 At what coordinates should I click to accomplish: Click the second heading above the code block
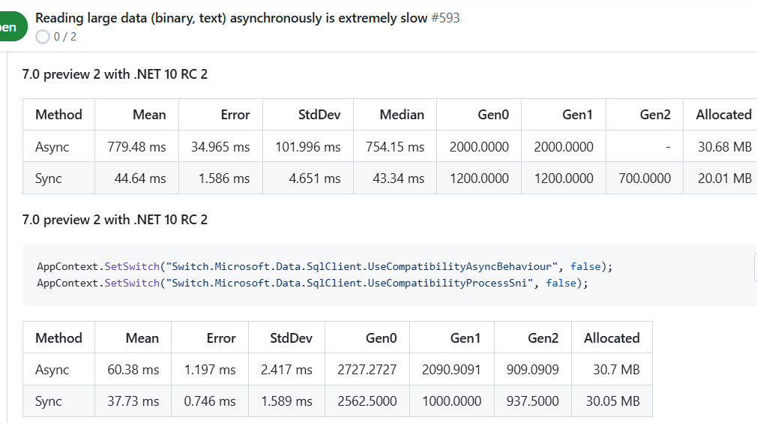pos(115,220)
